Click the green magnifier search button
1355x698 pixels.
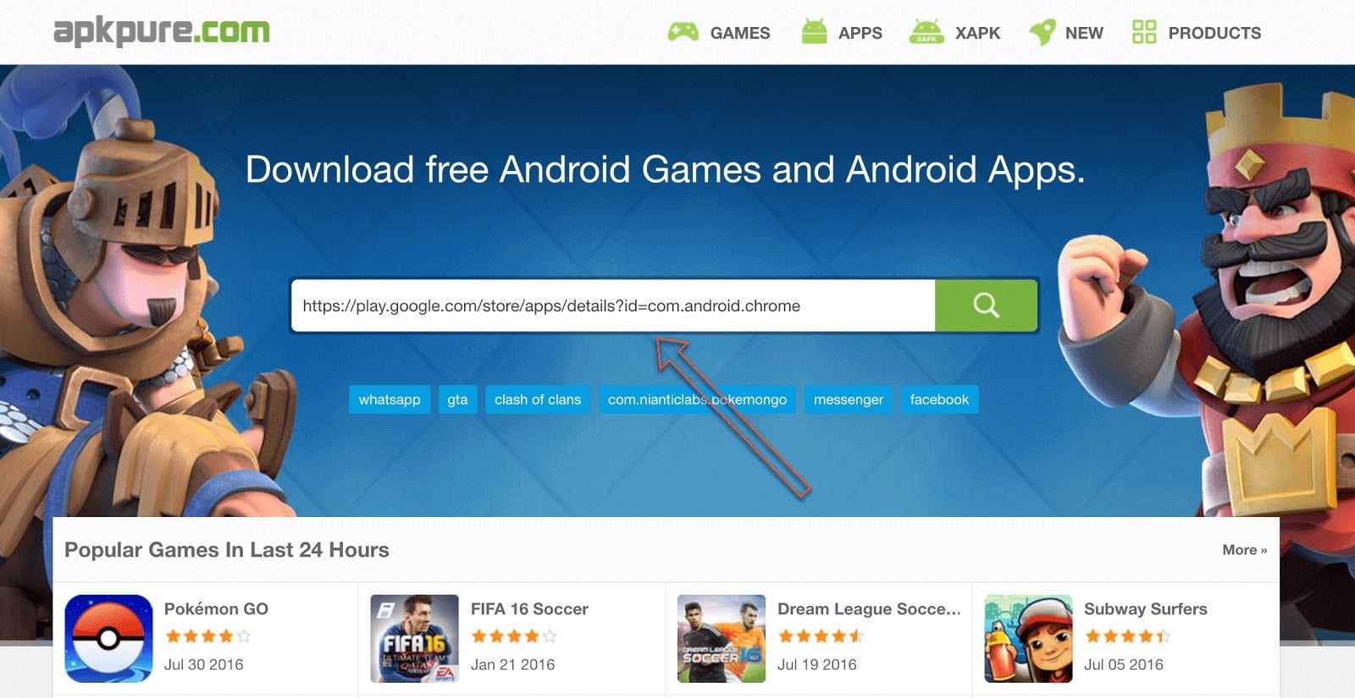coord(986,305)
